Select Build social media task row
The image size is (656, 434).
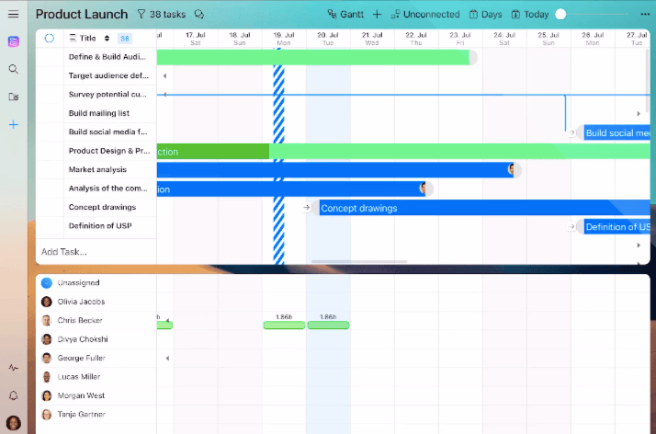click(x=96, y=131)
